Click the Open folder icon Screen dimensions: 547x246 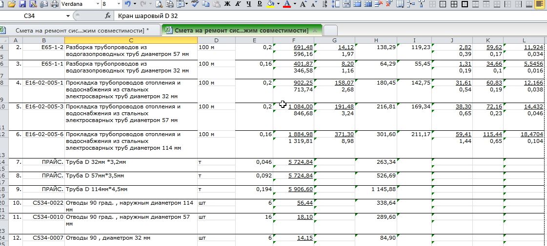[x=12, y=4]
